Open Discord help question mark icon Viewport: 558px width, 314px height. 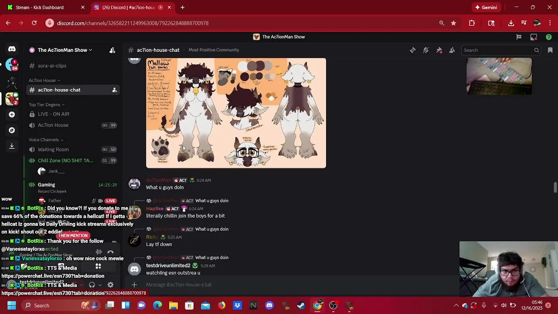click(x=549, y=37)
